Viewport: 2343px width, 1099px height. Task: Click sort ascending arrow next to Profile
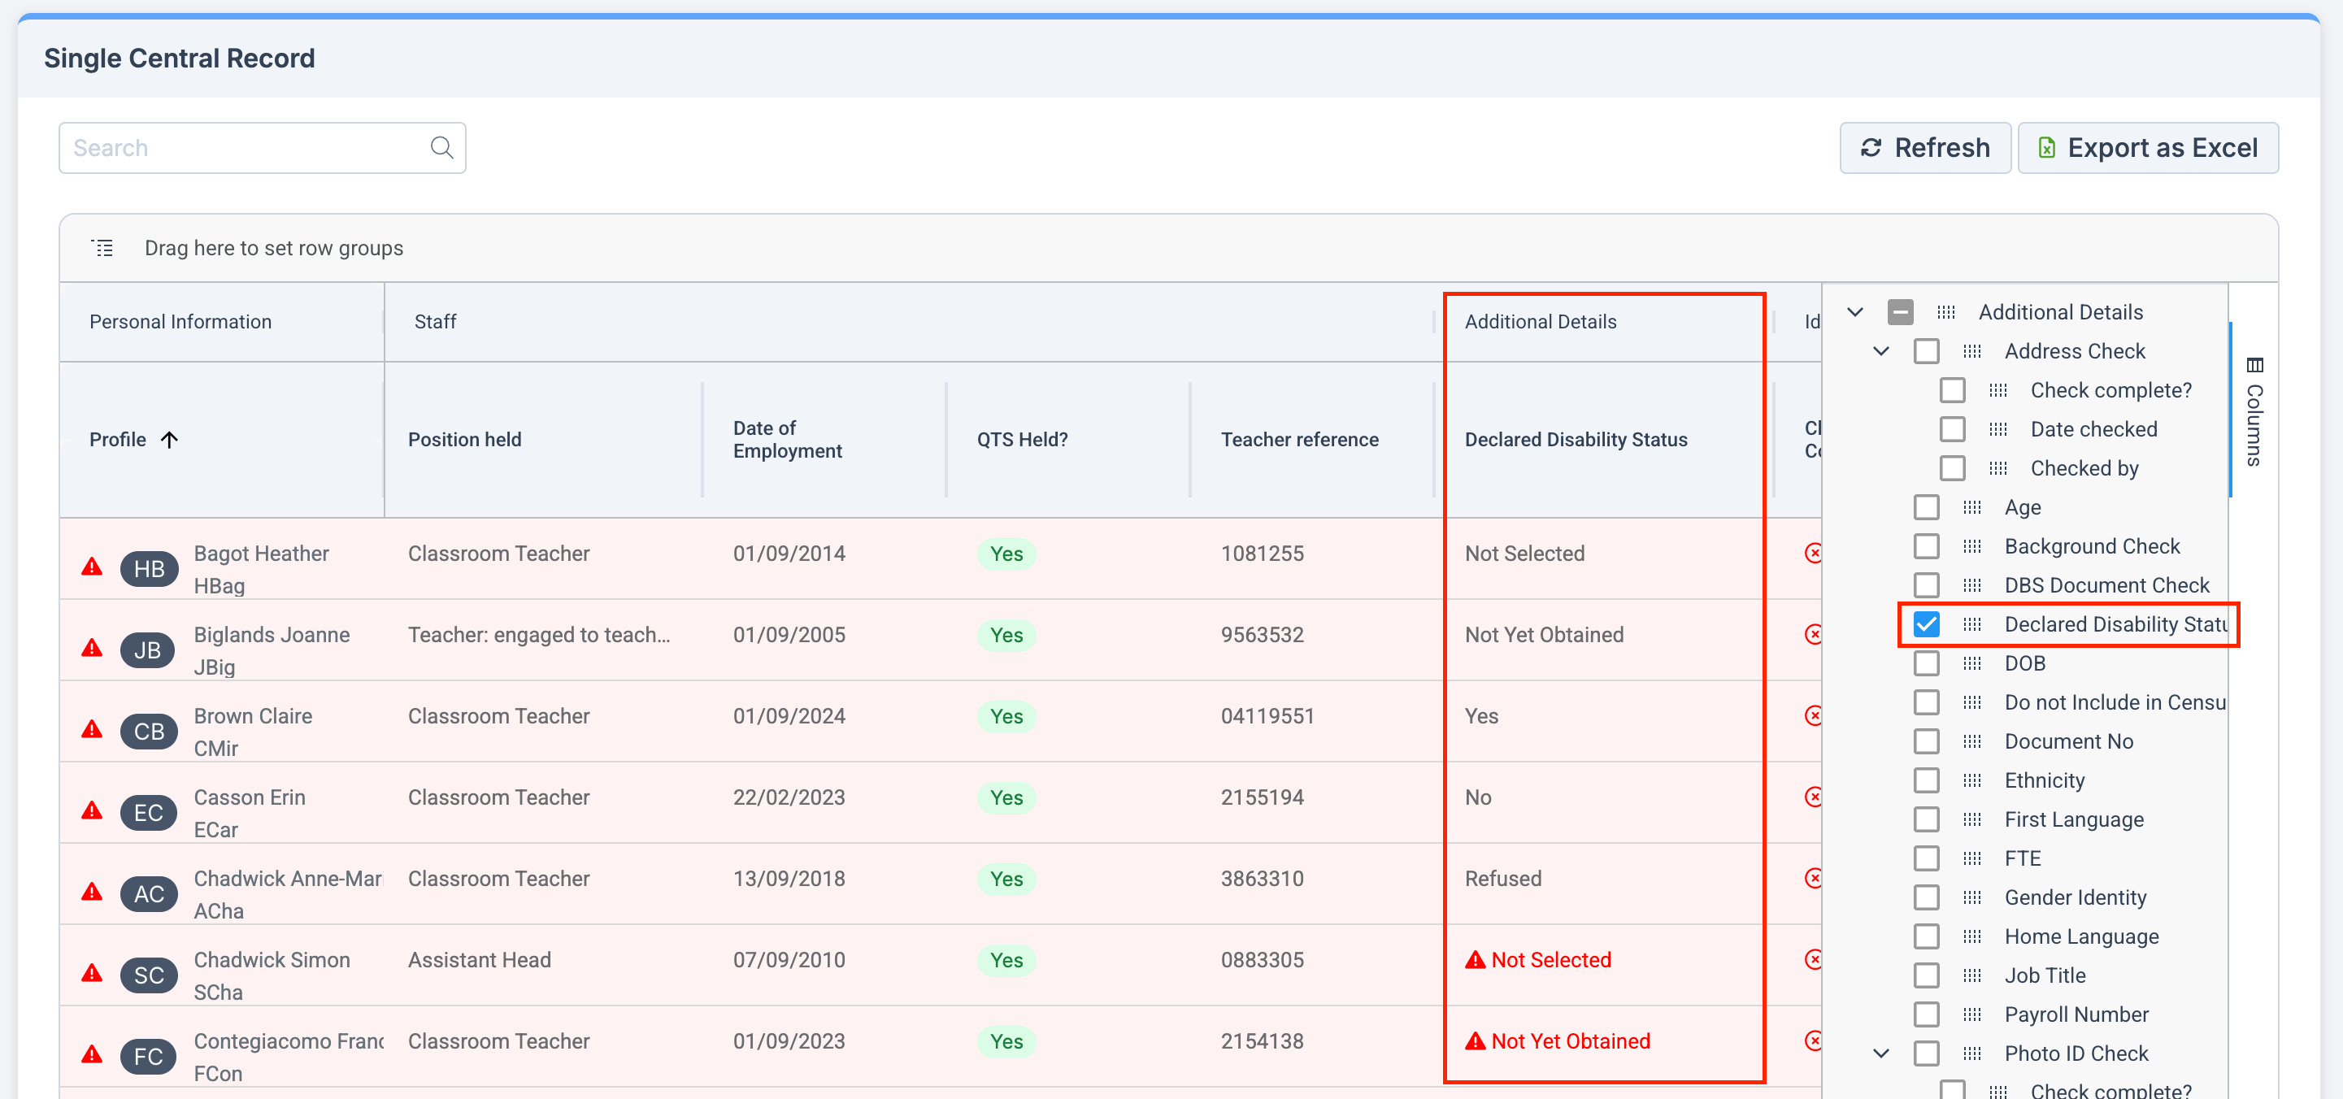coord(169,440)
